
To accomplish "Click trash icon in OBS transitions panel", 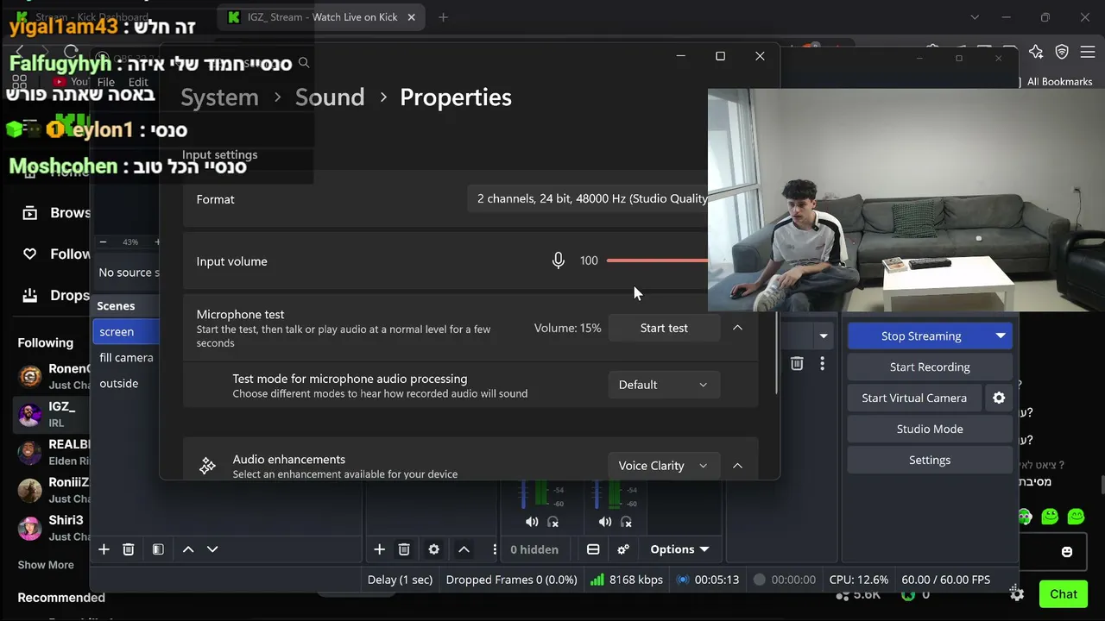I will [x=797, y=364].
